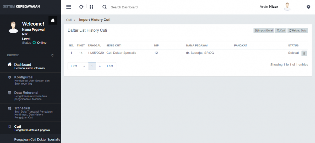The image size is (315, 143).
Task: Collapse the Cuti menu section
Action: [30, 128]
